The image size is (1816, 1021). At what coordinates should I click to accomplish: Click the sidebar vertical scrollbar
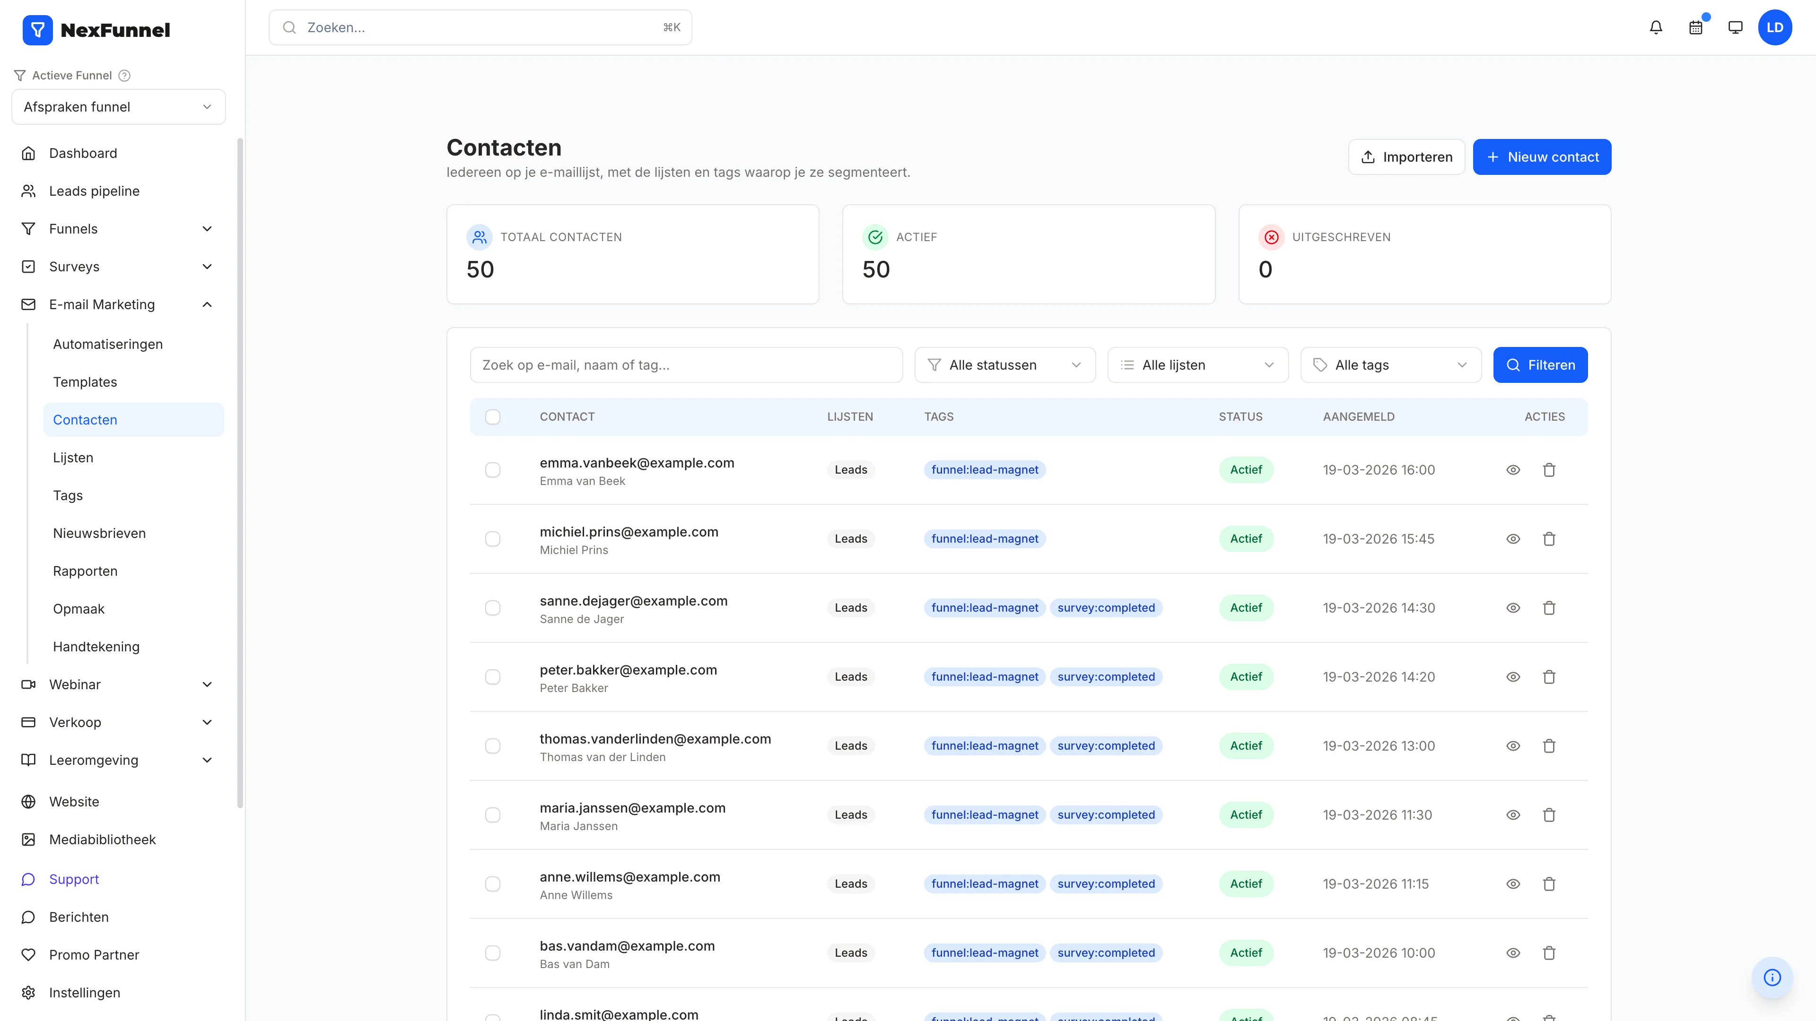[x=240, y=474]
